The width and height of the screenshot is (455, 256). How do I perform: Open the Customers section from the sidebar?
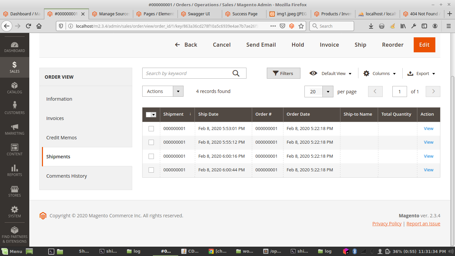[x=14, y=107]
